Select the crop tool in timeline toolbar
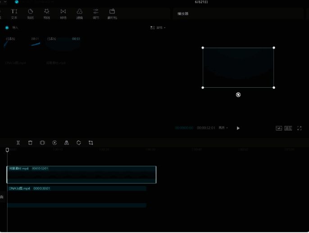This screenshot has height=233, width=309. (91, 143)
